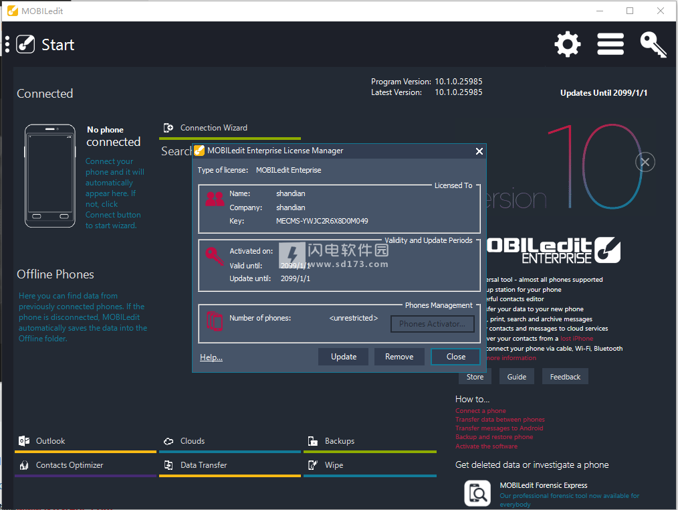Click the Phones Activator button
This screenshot has width=678, height=510.
point(432,324)
